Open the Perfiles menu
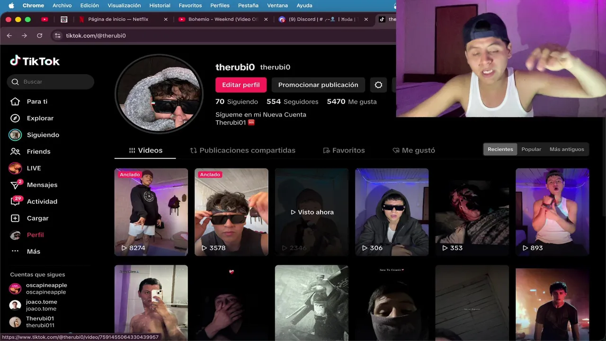The width and height of the screenshot is (606, 341). click(x=220, y=5)
